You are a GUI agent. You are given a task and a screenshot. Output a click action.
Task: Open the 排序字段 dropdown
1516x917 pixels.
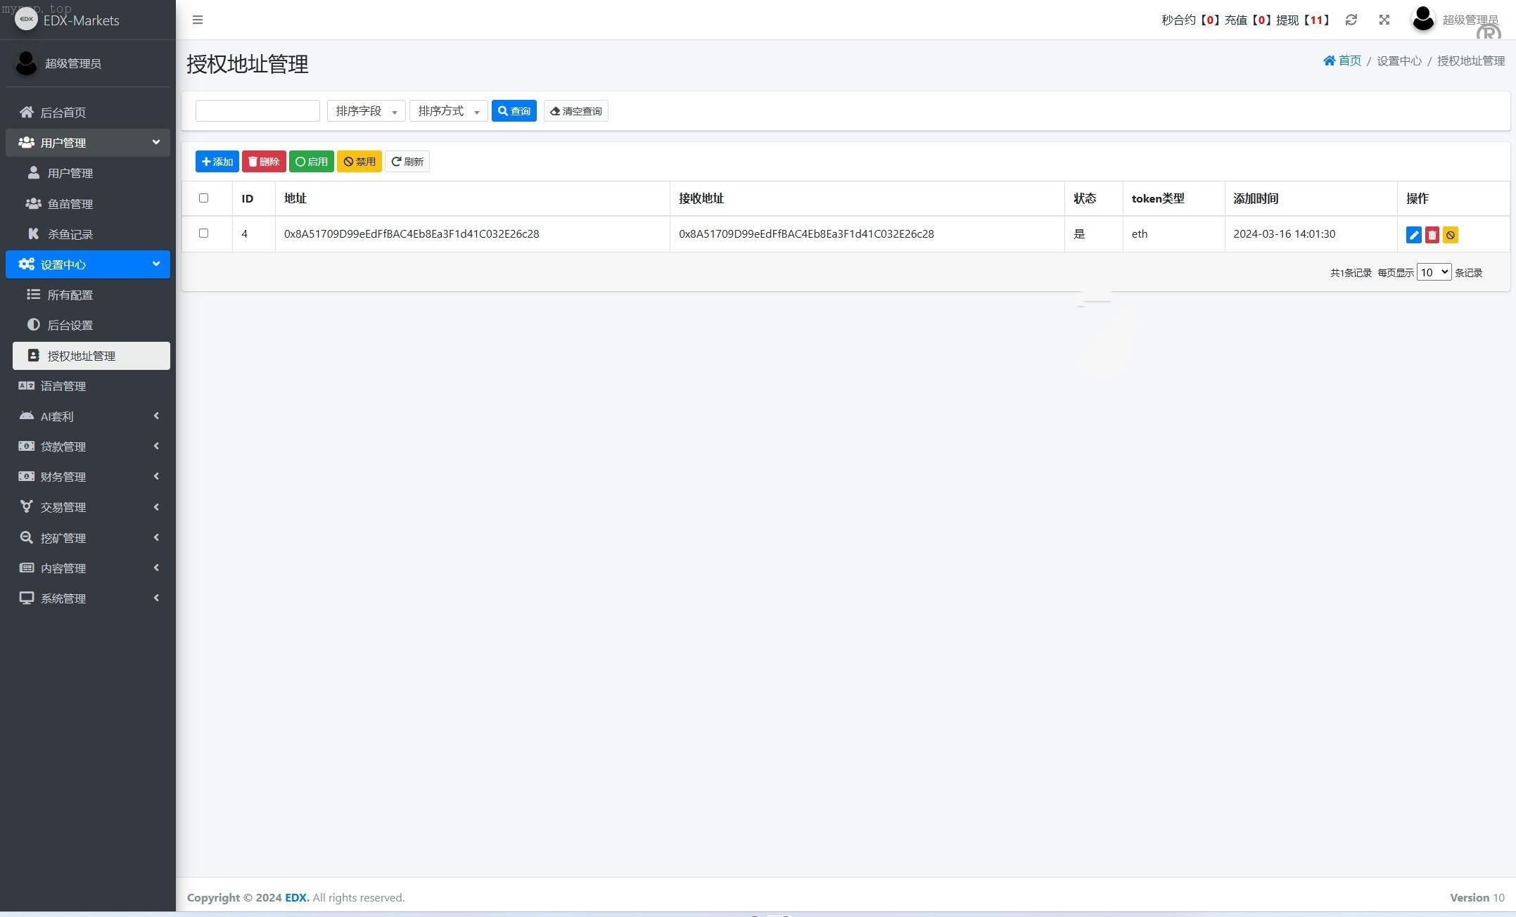366,111
